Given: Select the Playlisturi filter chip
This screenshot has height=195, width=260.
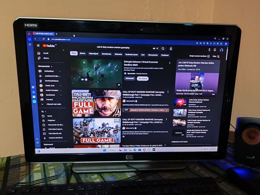Looking at the screenshot, I should pyautogui.click(x=165, y=55).
